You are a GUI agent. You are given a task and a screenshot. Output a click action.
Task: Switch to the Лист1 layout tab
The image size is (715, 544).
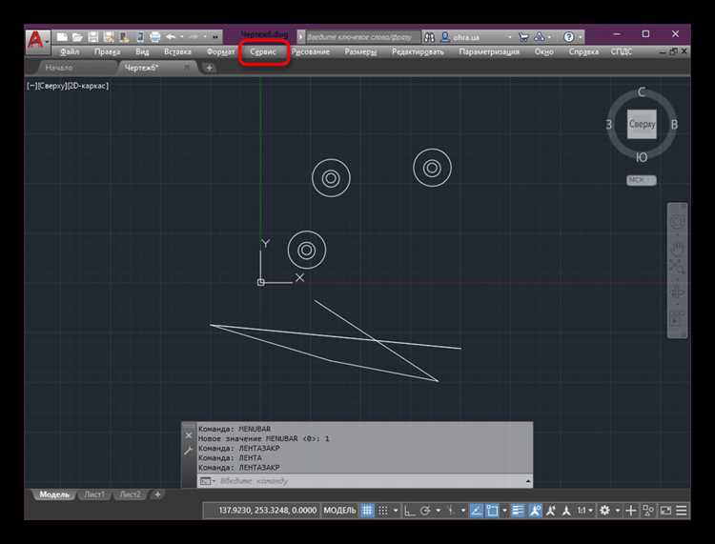click(95, 494)
